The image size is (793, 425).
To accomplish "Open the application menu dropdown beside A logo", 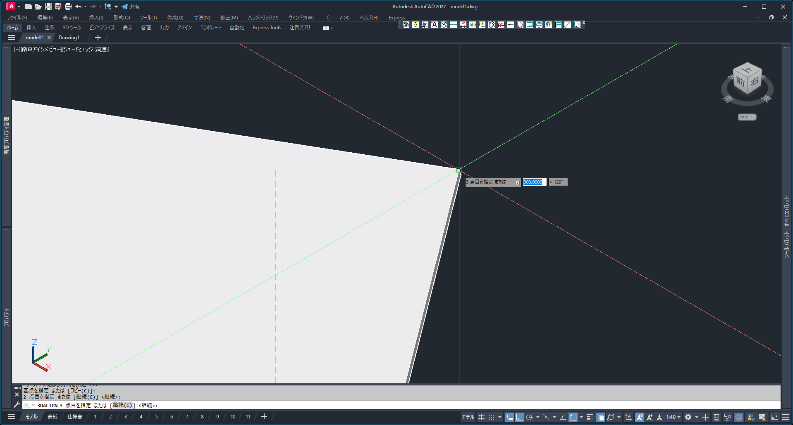I will [19, 7].
